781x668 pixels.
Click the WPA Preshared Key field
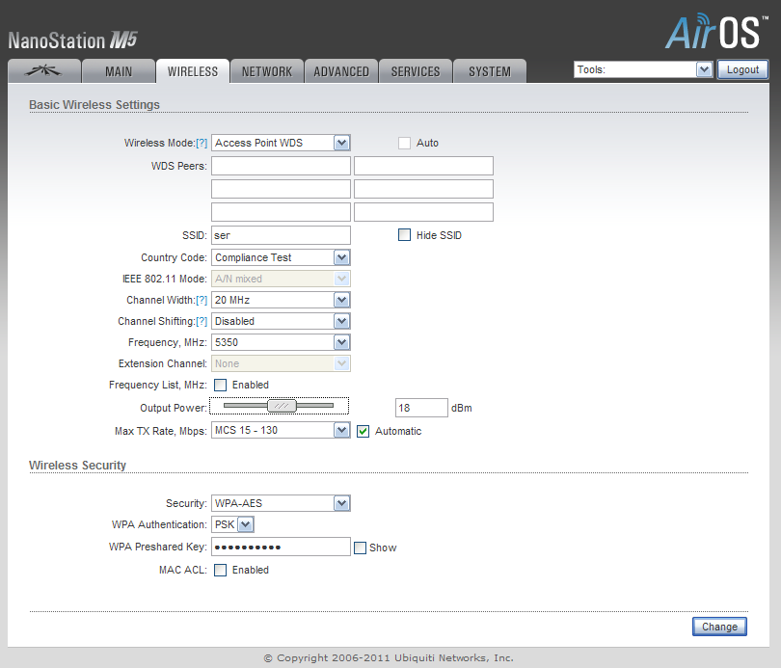[281, 548]
